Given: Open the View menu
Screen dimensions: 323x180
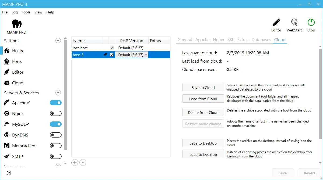Looking at the screenshot, I should [38, 12].
